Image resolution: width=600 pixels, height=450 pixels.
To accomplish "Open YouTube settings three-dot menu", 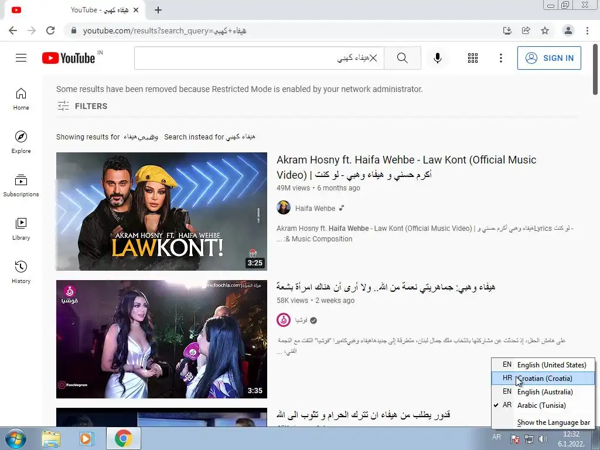I will (x=500, y=58).
